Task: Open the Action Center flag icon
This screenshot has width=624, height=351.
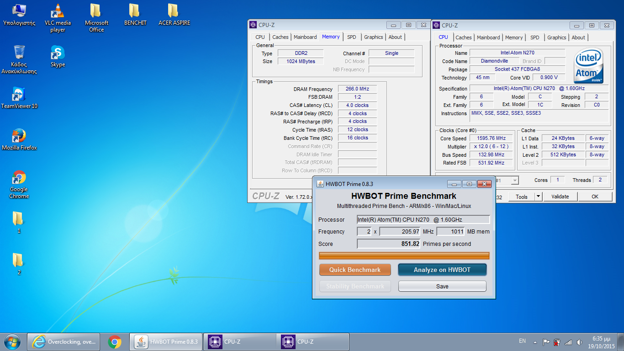Action: click(x=546, y=342)
